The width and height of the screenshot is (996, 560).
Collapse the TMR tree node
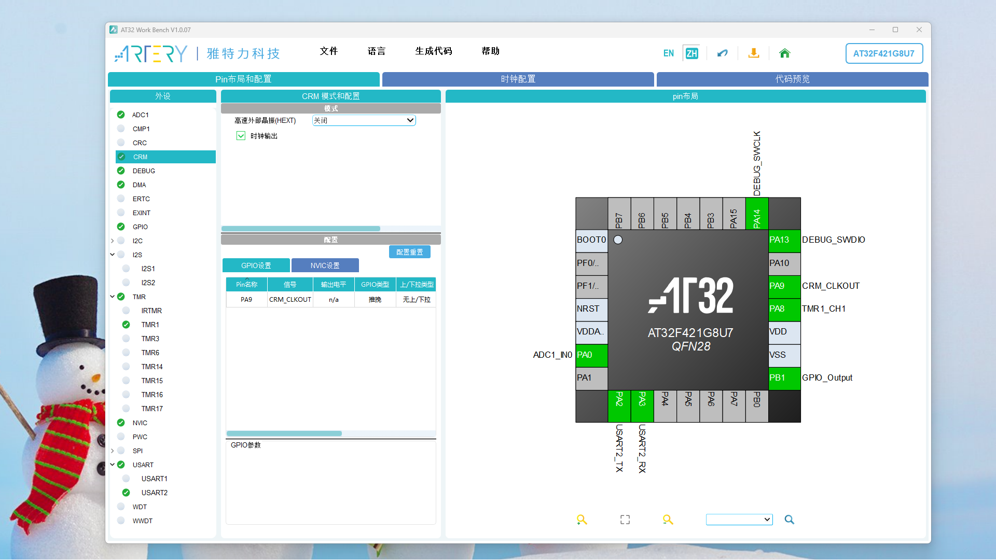pyautogui.click(x=112, y=297)
